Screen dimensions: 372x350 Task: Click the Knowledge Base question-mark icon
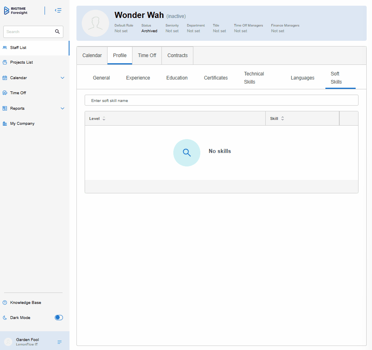pyautogui.click(x=5, y=302)
